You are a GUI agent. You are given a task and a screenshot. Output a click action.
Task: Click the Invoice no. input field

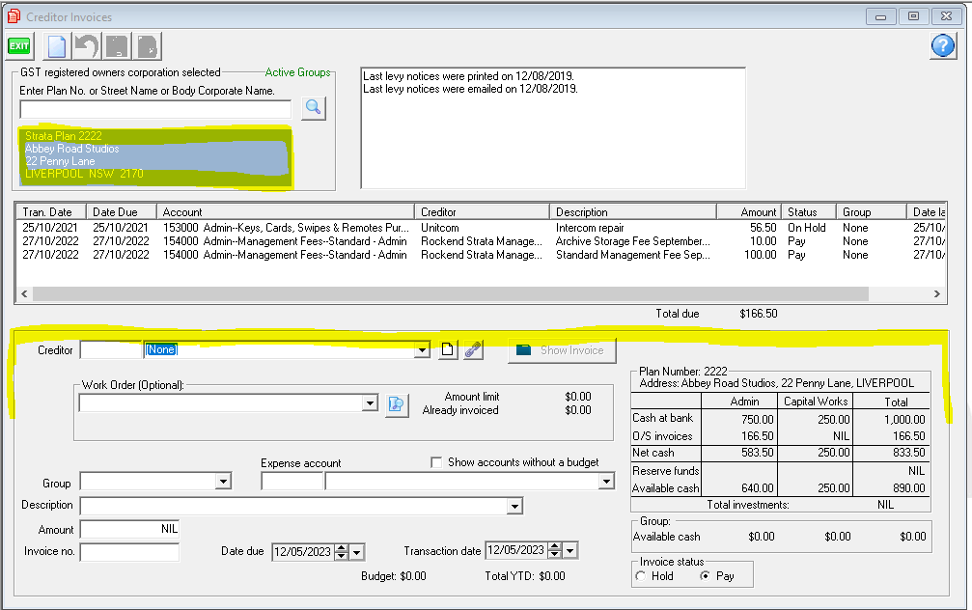coord(129,552)
